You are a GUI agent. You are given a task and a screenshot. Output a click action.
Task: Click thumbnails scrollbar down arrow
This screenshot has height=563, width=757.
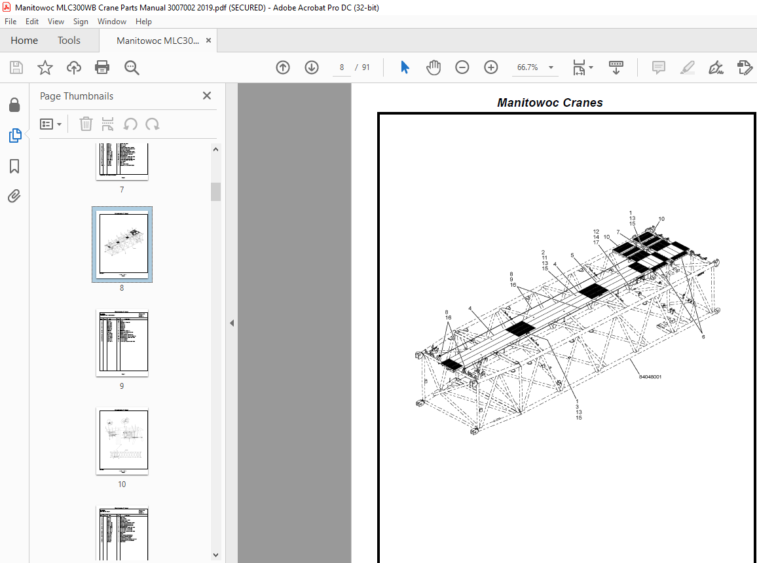tap(216, 554)
